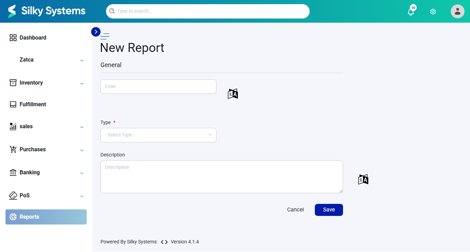Expand the PoS menu chevron
Image resolution: width=470 pixels, height=252 pixels.
point(82,196)
